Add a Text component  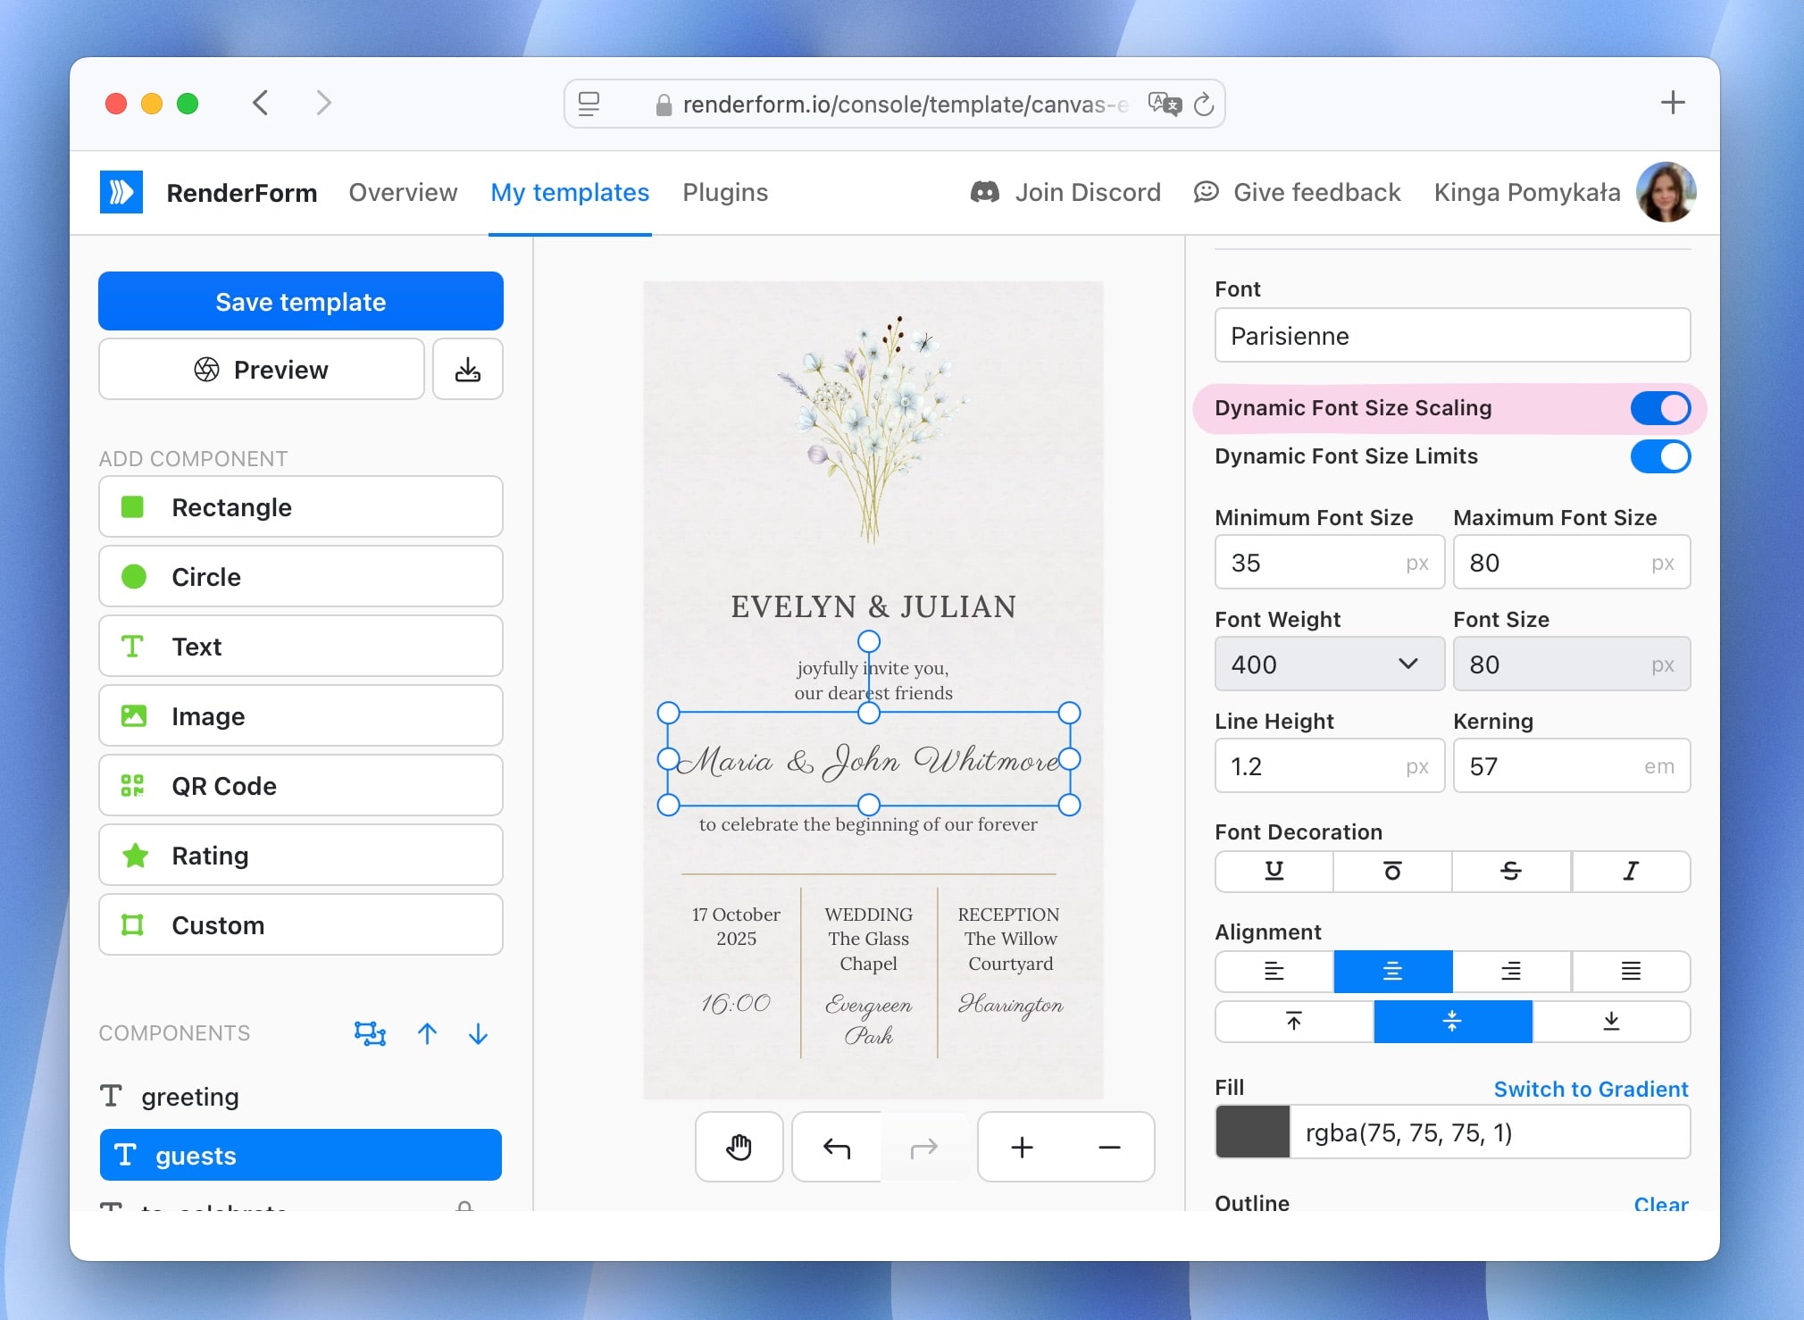pos(301,646)
